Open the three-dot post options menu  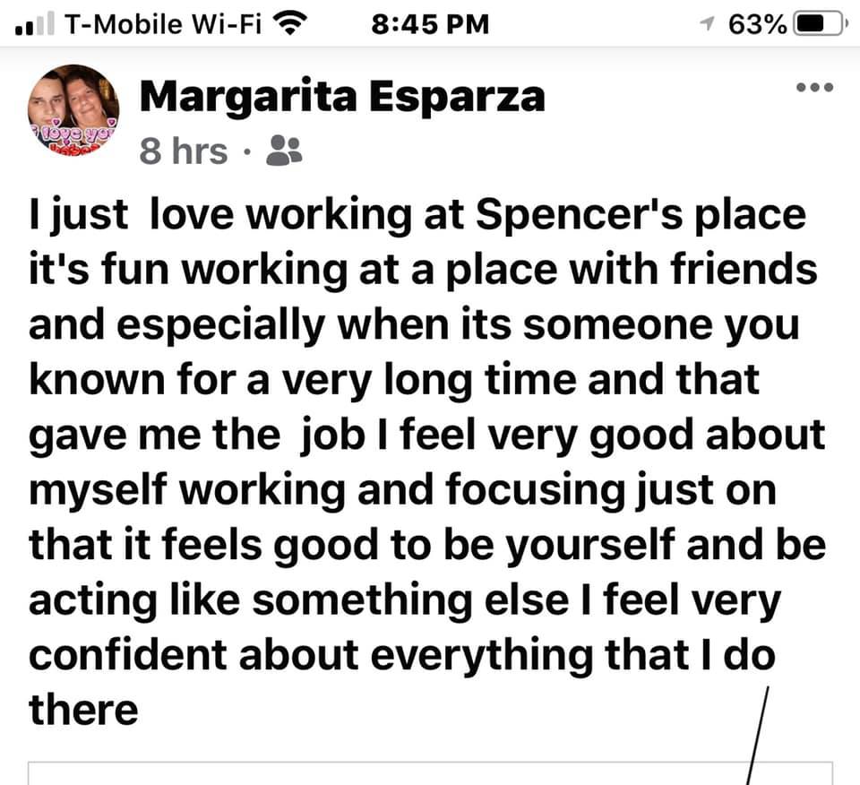pos(815,88)
